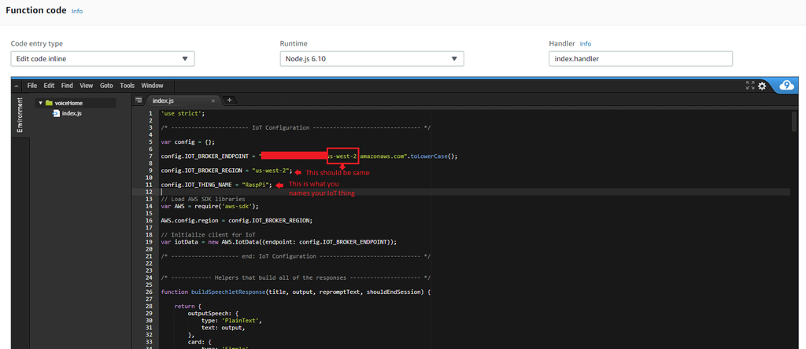Click the Info link beside Function code
Viewport: 806px width, 349px height.
pyautogui.click(x=76, y=12)
